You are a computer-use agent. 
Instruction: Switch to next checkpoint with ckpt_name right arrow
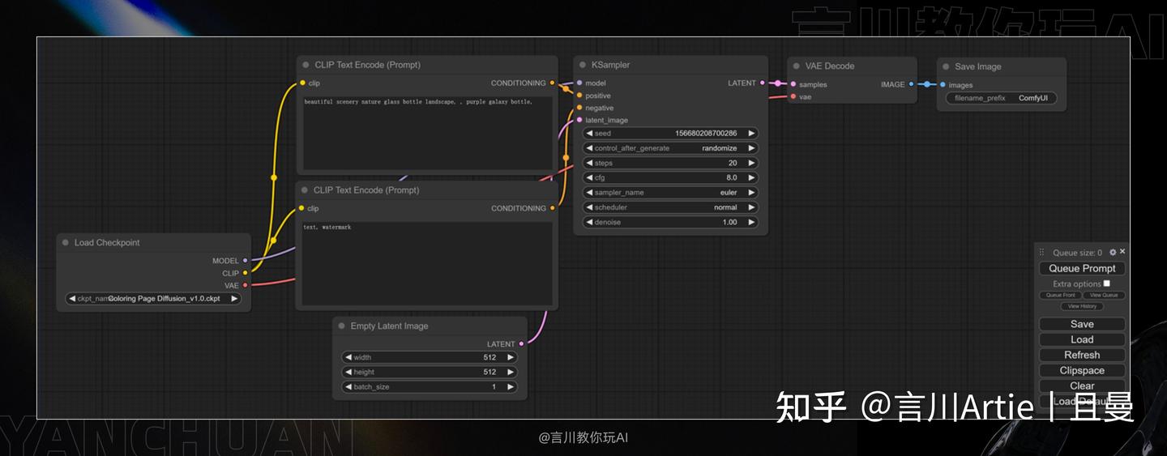coord(234,298)
